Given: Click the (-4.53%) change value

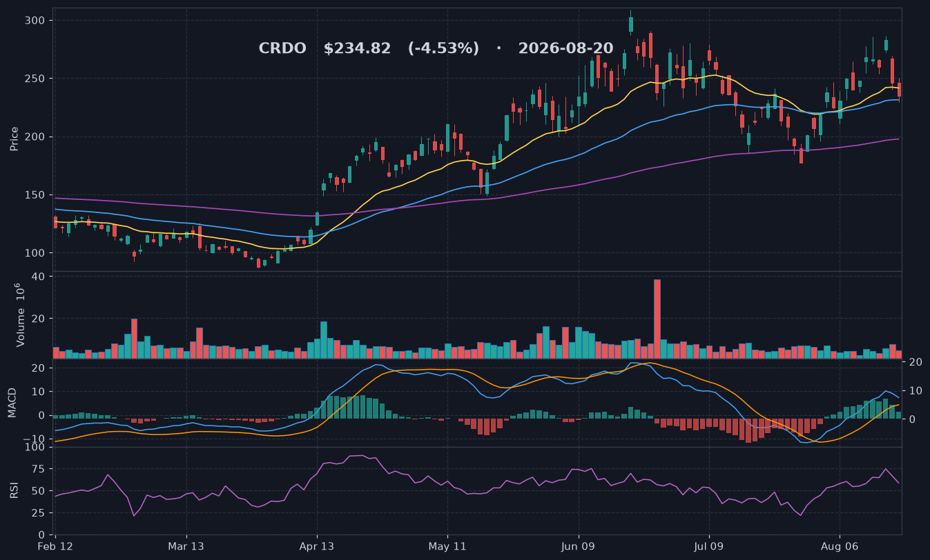Looking at the screenshot, I should 443,49.
